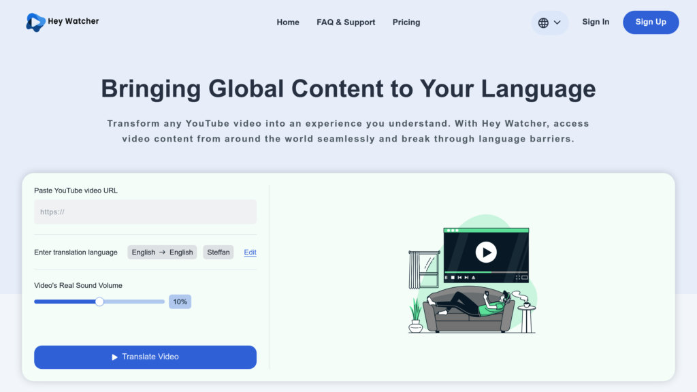Click the Sign In link
Screen dimensions: 697x392
point(596,22)
